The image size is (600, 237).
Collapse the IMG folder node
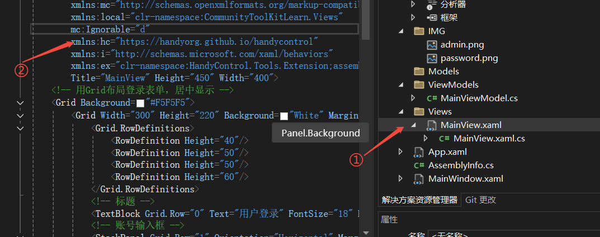point(401,31)
